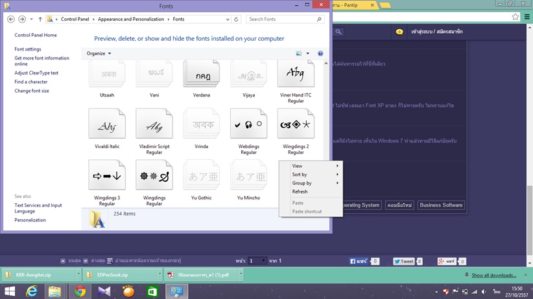This screenshot has width=533, height=299.
Task: Open the Webdings Regular font
Action: pos(248,124)
